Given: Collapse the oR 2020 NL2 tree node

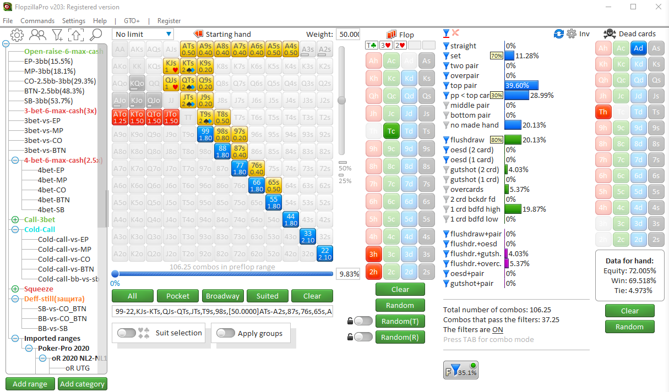Looking at the screenshot, I should click(42, 358).
